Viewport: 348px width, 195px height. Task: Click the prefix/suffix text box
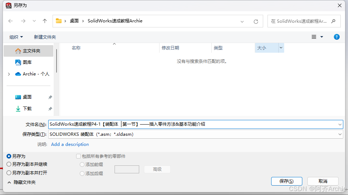(x=127, y=169)
